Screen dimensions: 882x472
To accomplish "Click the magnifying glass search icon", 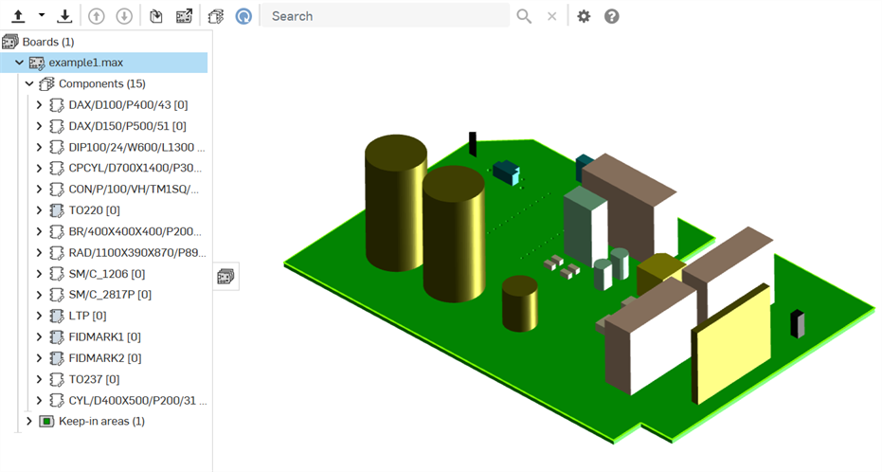I will [524, 16].
